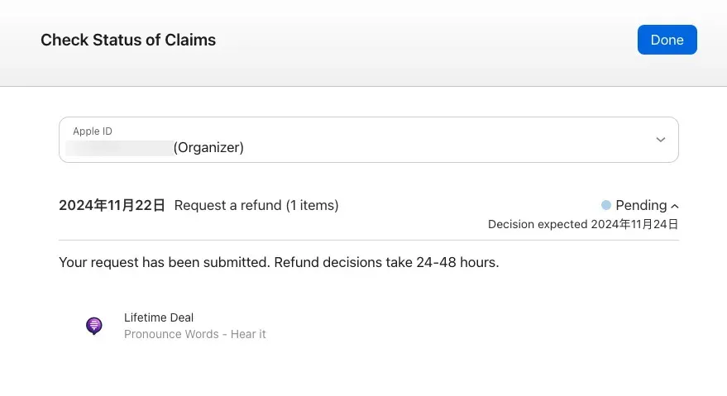Click the 'Decision expected' label
Viewport: 727px width, 396px height.
538,224
